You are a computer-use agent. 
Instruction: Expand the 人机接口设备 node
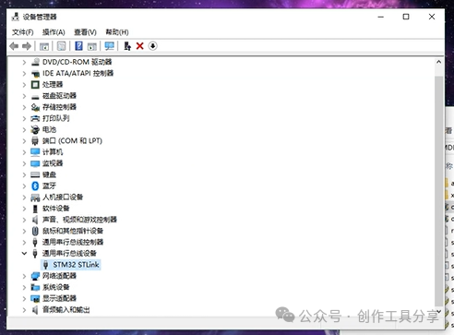click(24, 197)
